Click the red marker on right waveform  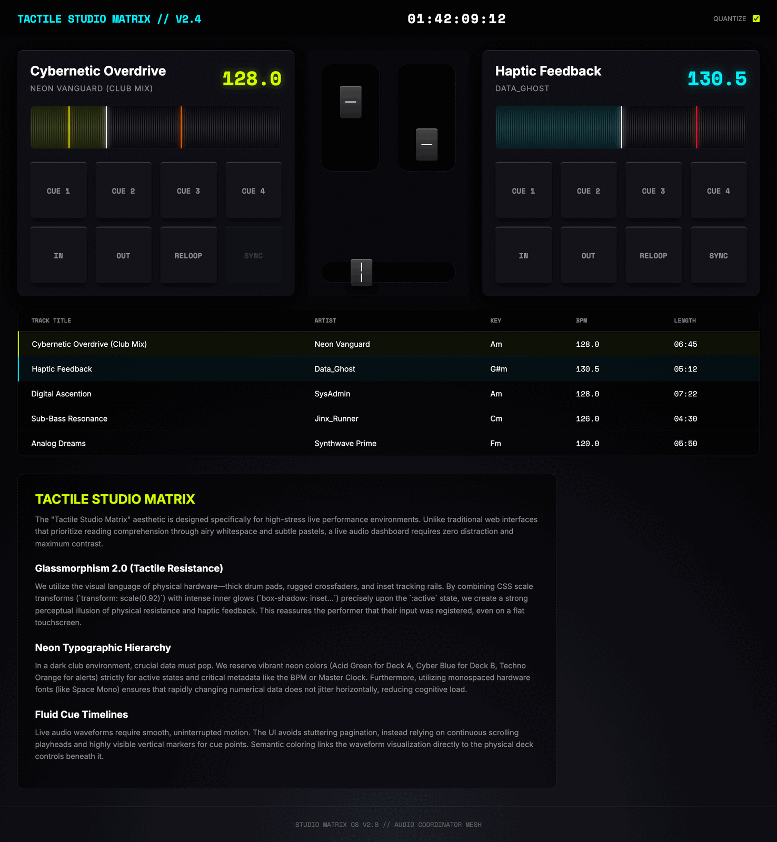696,127
